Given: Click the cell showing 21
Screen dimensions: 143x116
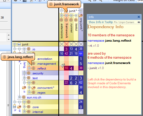Looking at the screenshot, I should [71, 54].
